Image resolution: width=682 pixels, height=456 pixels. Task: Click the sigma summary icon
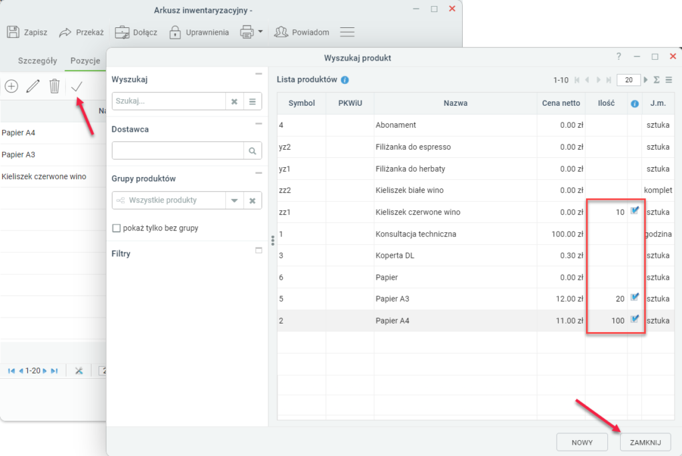tap(657, 80)
